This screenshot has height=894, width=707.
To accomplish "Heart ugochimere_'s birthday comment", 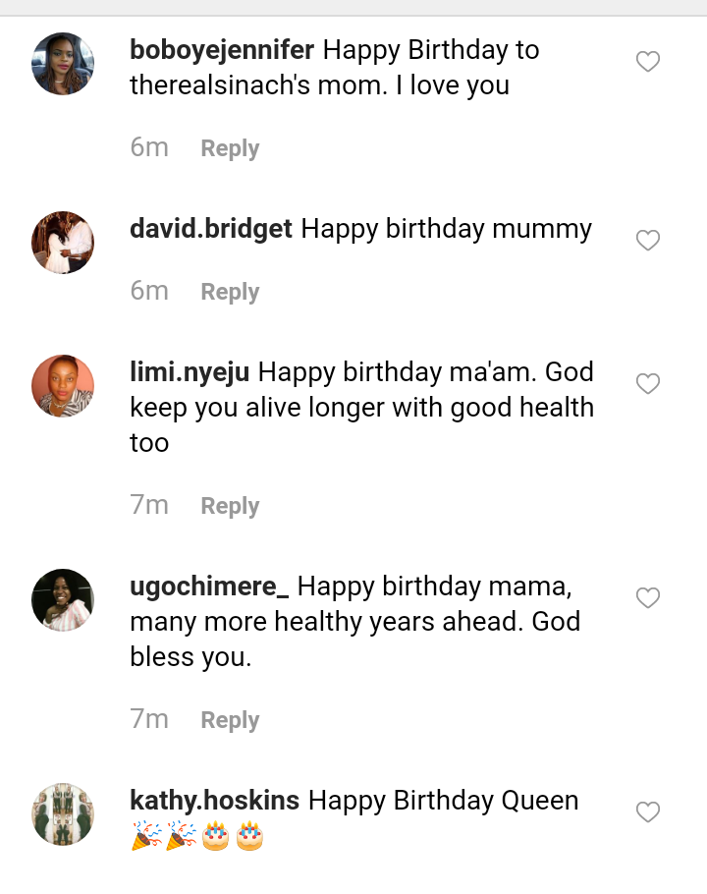I will point(648,598).
